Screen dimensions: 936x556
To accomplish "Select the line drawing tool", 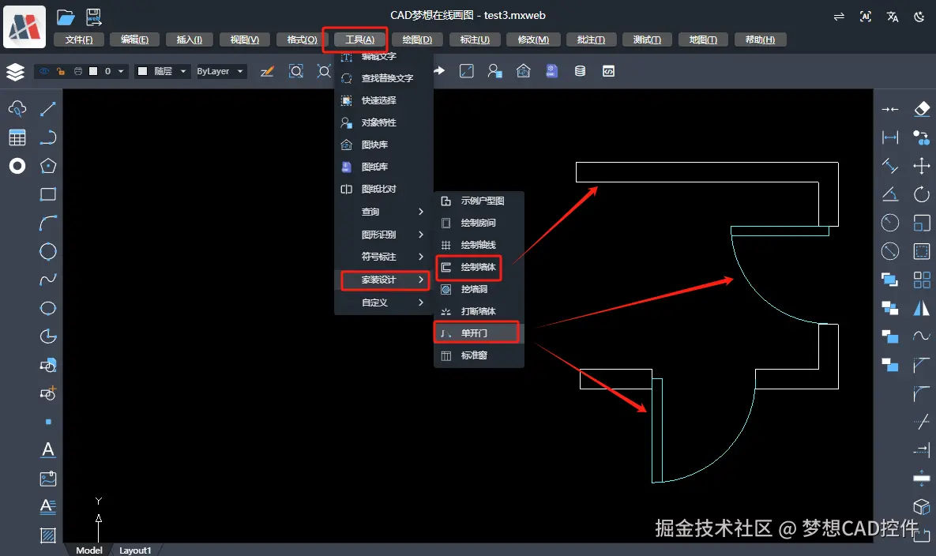I will pyautogui.click(x=47, y=109).
